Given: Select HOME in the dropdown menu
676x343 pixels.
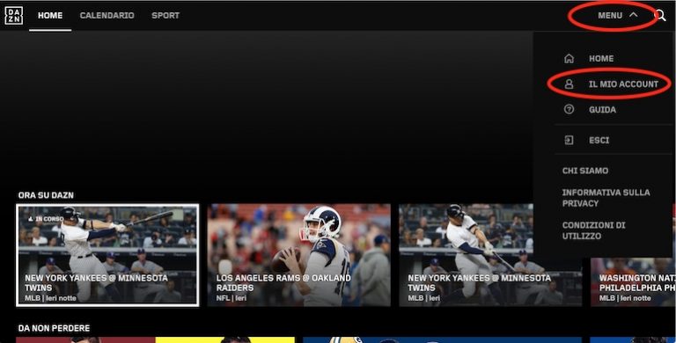Looking at the screenshot, I should (601, 58).
